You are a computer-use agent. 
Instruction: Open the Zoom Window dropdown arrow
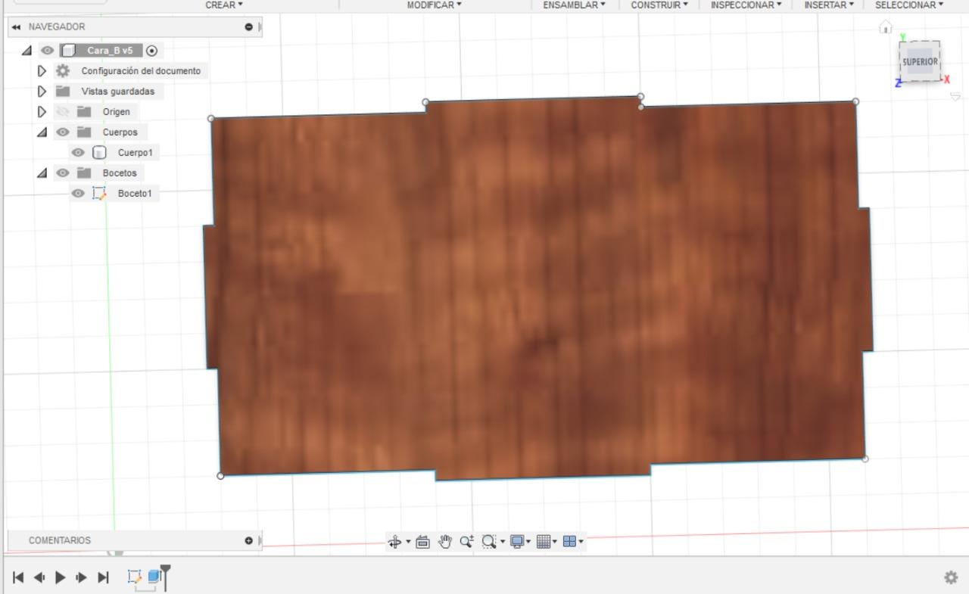[x=503, y=542]
